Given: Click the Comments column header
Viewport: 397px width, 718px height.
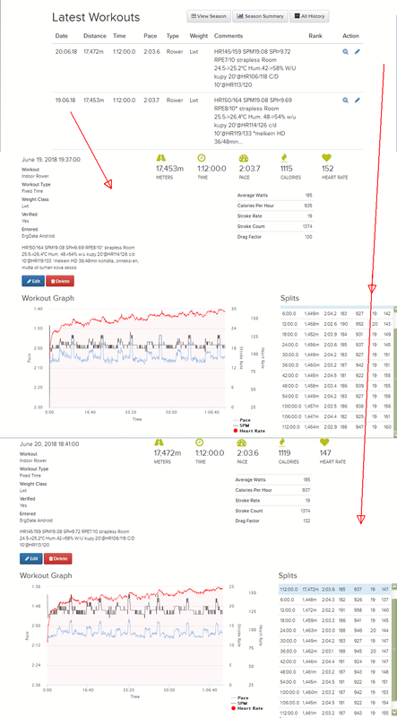Looking at the screenshot, I should pos(229,36).
